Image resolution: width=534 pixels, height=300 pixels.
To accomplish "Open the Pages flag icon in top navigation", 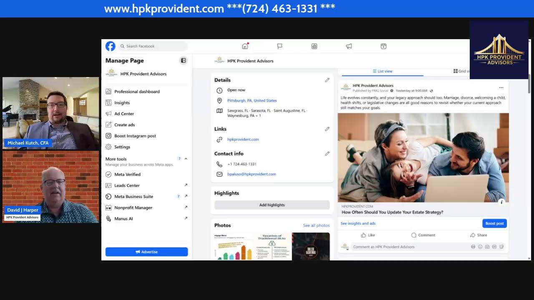I will (280, 46).
